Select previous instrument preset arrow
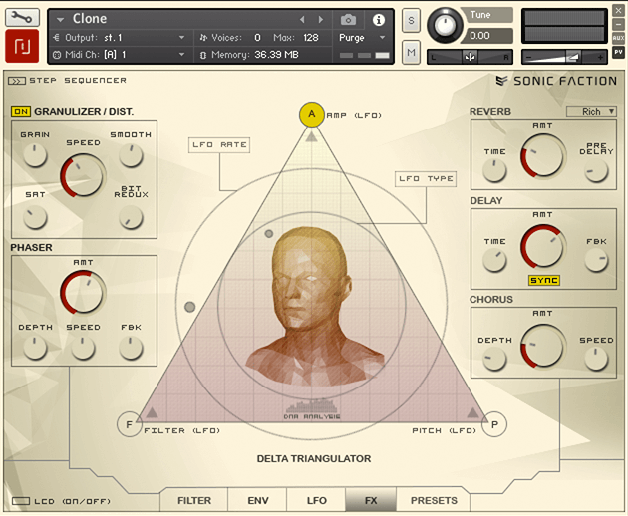Viewport: 628px width, 516px height. 302,19
